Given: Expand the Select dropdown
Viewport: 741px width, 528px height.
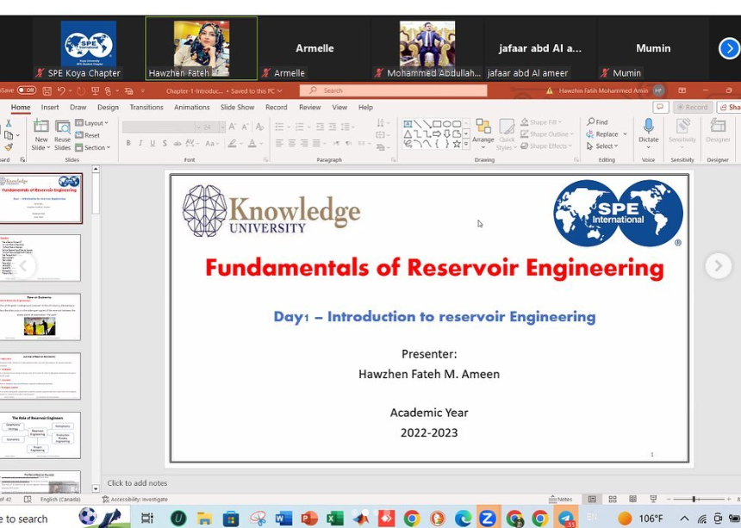Looking at the screenshot, I should coord(602,146).
